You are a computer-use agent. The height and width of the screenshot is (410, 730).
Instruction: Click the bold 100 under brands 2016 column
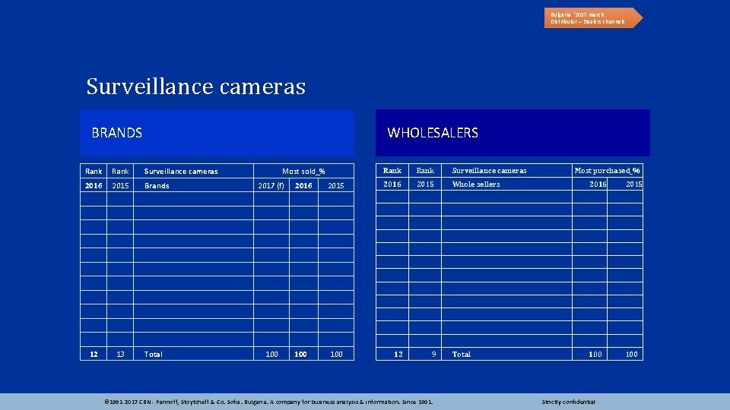(301, 355)
